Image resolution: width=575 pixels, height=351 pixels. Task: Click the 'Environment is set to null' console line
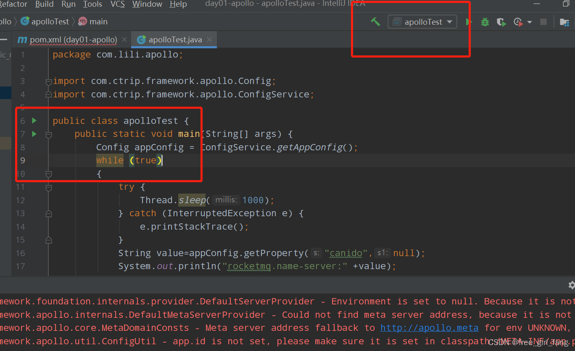tap(287, 301)
